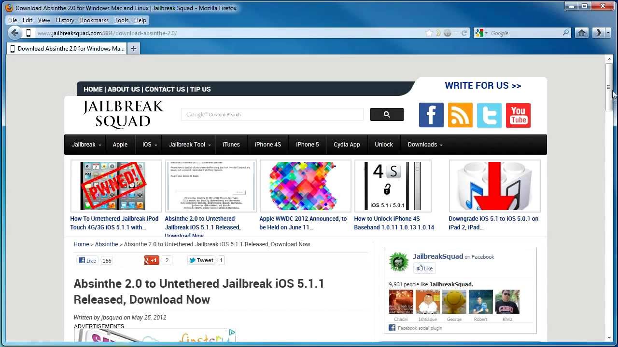Open the Apple nav item
Viewport: 618px width, 347px height.
pyautogui.click(x=120, y=145)
